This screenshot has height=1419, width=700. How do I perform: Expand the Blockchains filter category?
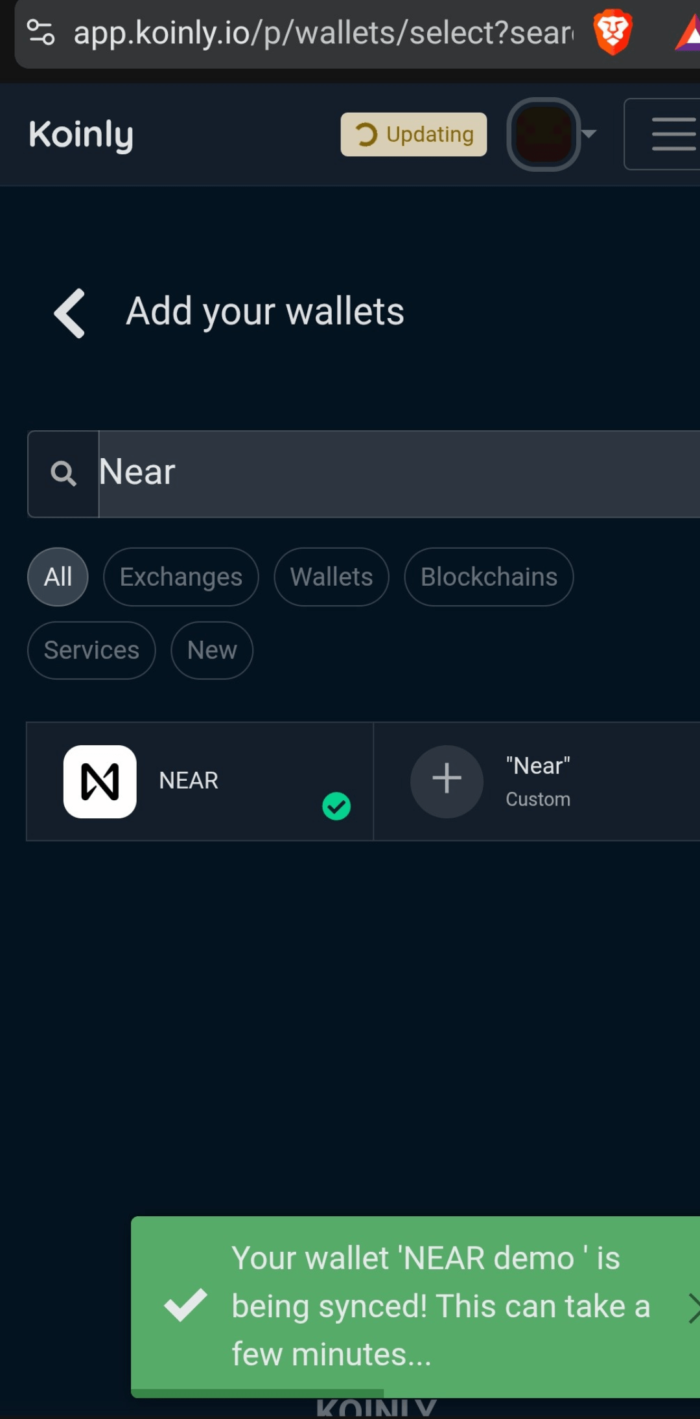488,577
